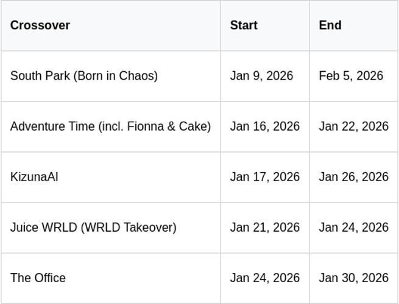Select the Juice WRLD (WRLD Takeover) cell
Viewport: 399px width, 304px height.
click(x=93, y=227)
